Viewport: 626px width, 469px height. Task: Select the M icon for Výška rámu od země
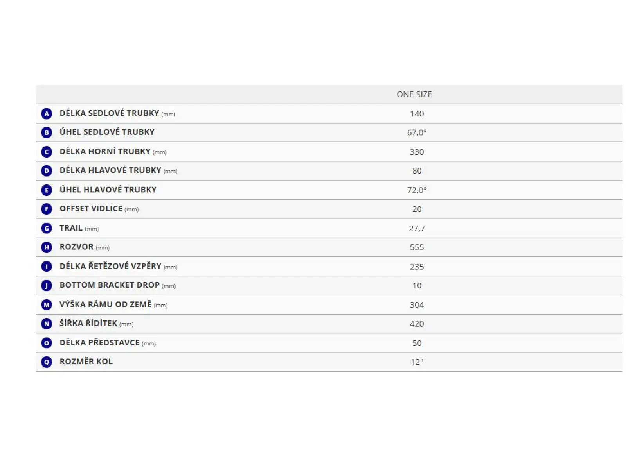[x=47, y=305]
